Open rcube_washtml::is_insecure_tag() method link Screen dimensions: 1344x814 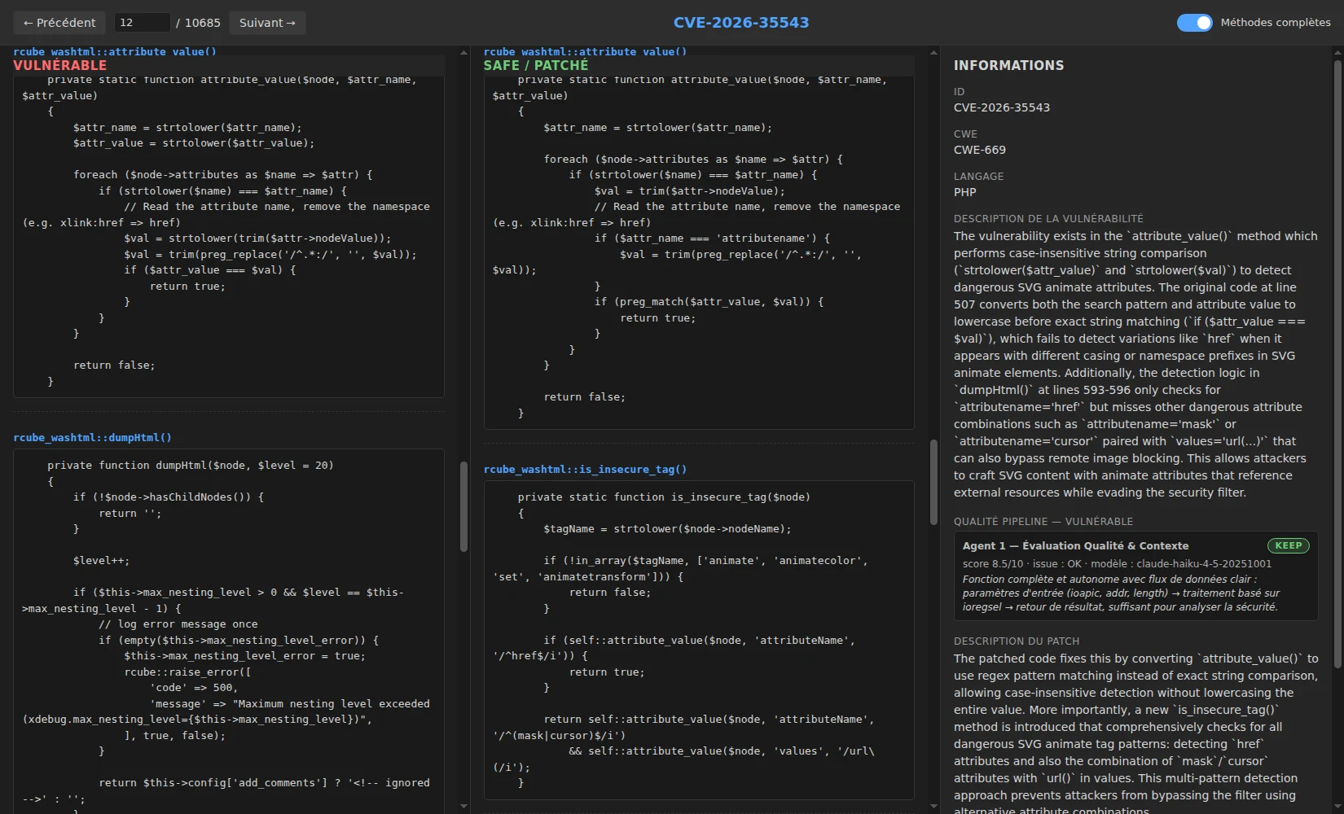click(x=585, y=469)
